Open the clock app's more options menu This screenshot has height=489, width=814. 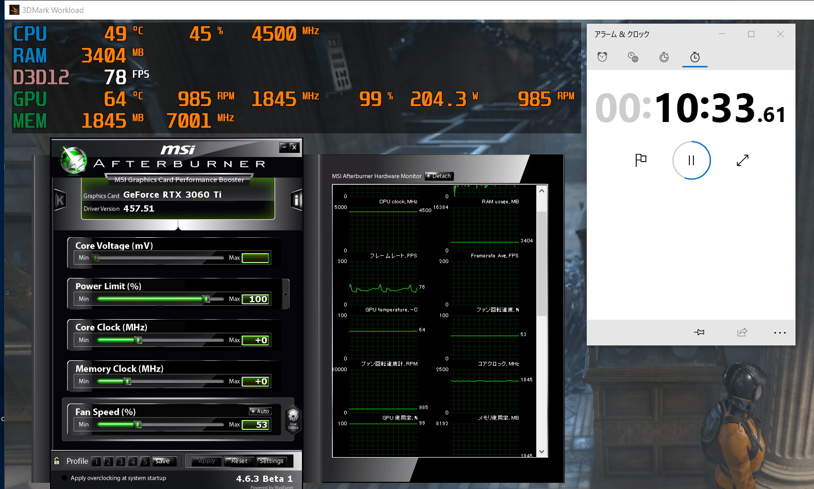(779, 333)
